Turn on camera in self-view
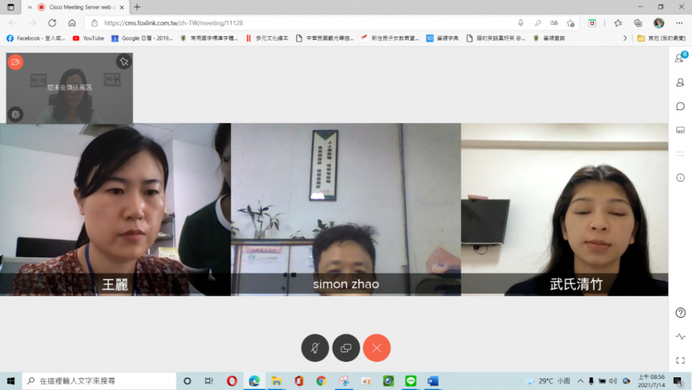Viewport: 692px width, 390px height. (16, 62)
